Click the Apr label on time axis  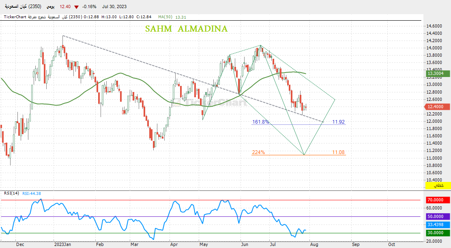point(174,244)
